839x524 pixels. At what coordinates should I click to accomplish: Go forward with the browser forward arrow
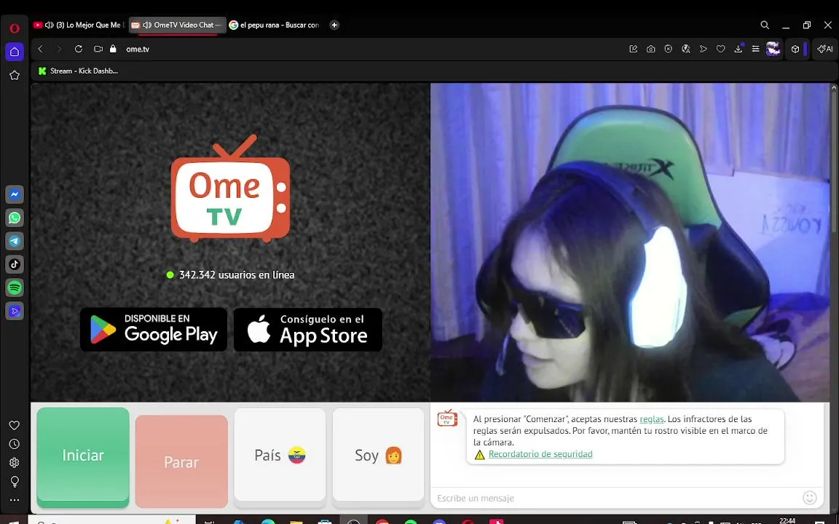tap(59, 49)
